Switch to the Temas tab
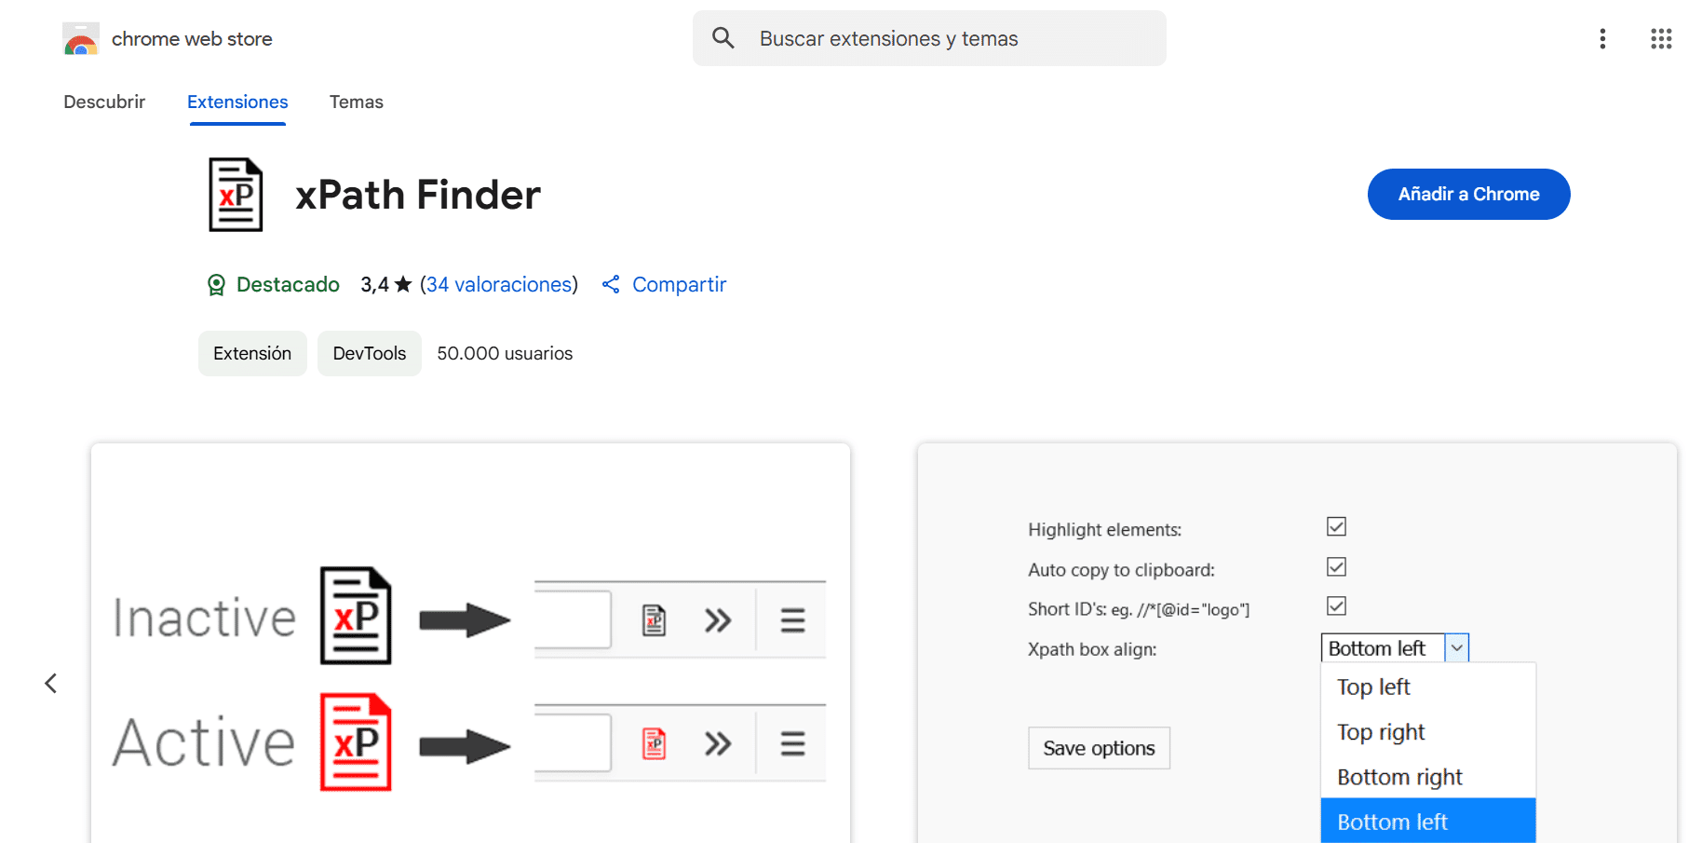The image size is (1702, 843). tap(357, 102)
